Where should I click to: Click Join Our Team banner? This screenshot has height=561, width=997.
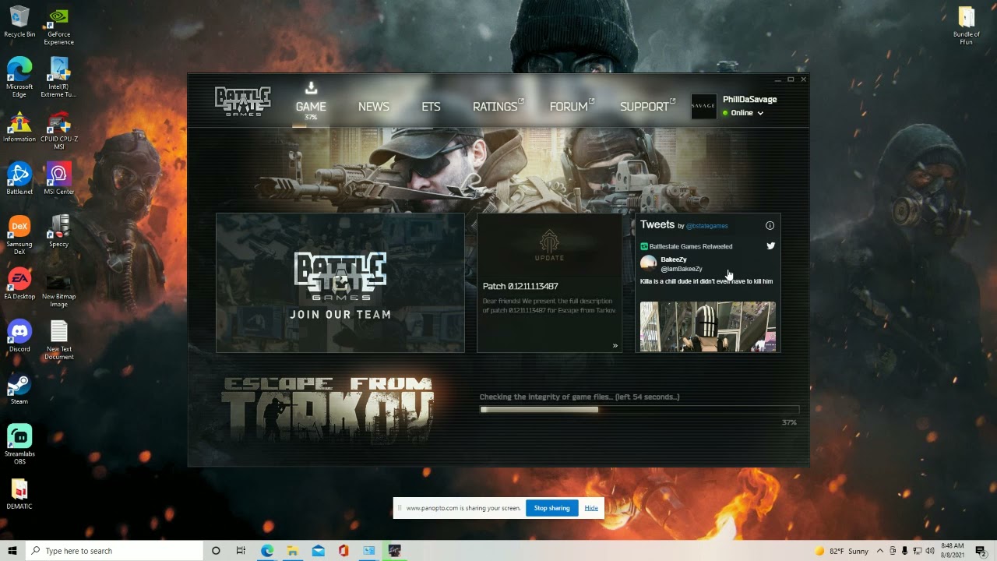[340, 283]
